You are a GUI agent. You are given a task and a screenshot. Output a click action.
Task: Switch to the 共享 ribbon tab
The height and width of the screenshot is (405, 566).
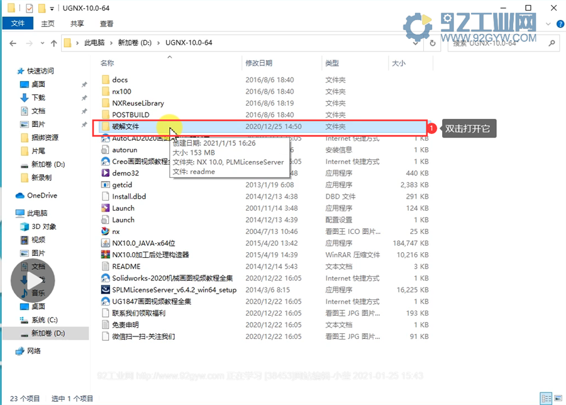[x=77, y=23]
